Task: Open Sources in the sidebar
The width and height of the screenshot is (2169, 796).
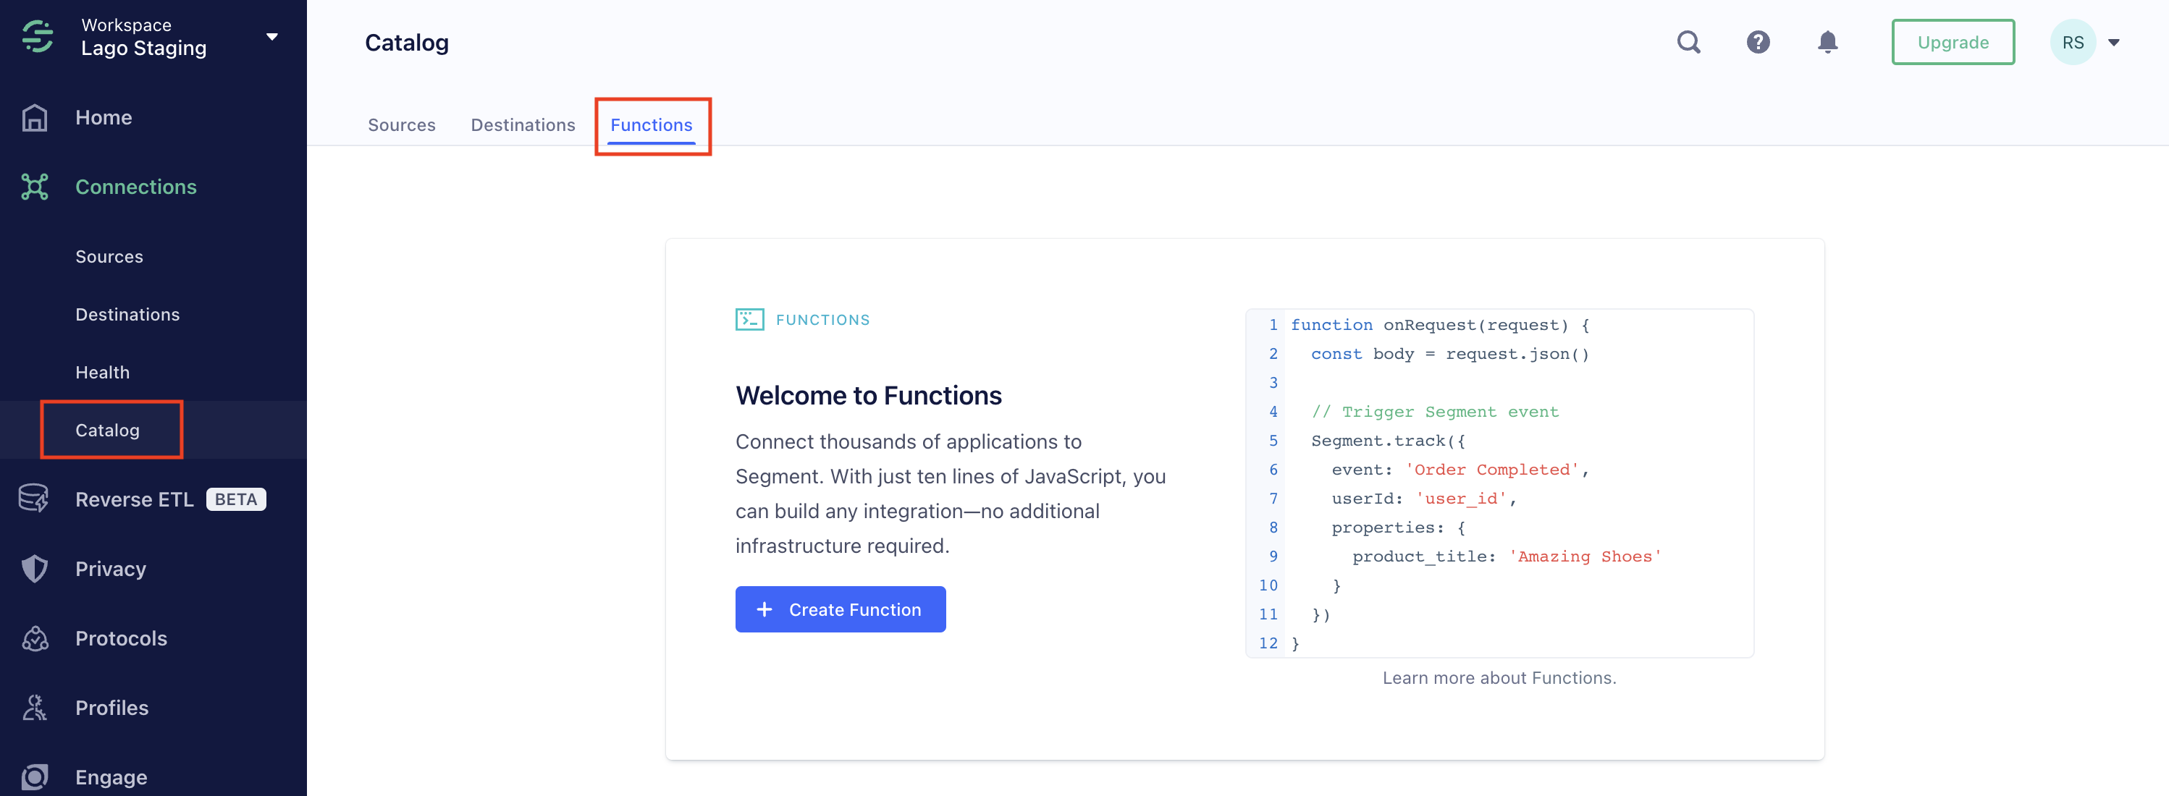Action: pyautogui.click(x=109, y=257)
